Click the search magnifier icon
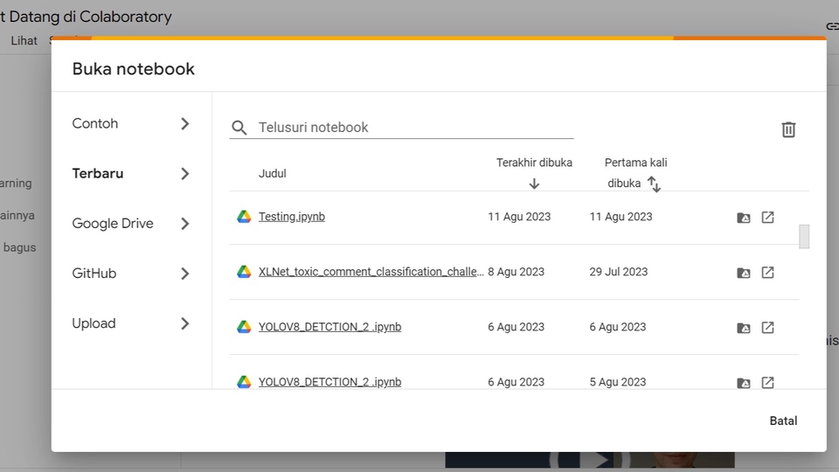Screen dimensions: 839x472 click(x=239, y=128)
